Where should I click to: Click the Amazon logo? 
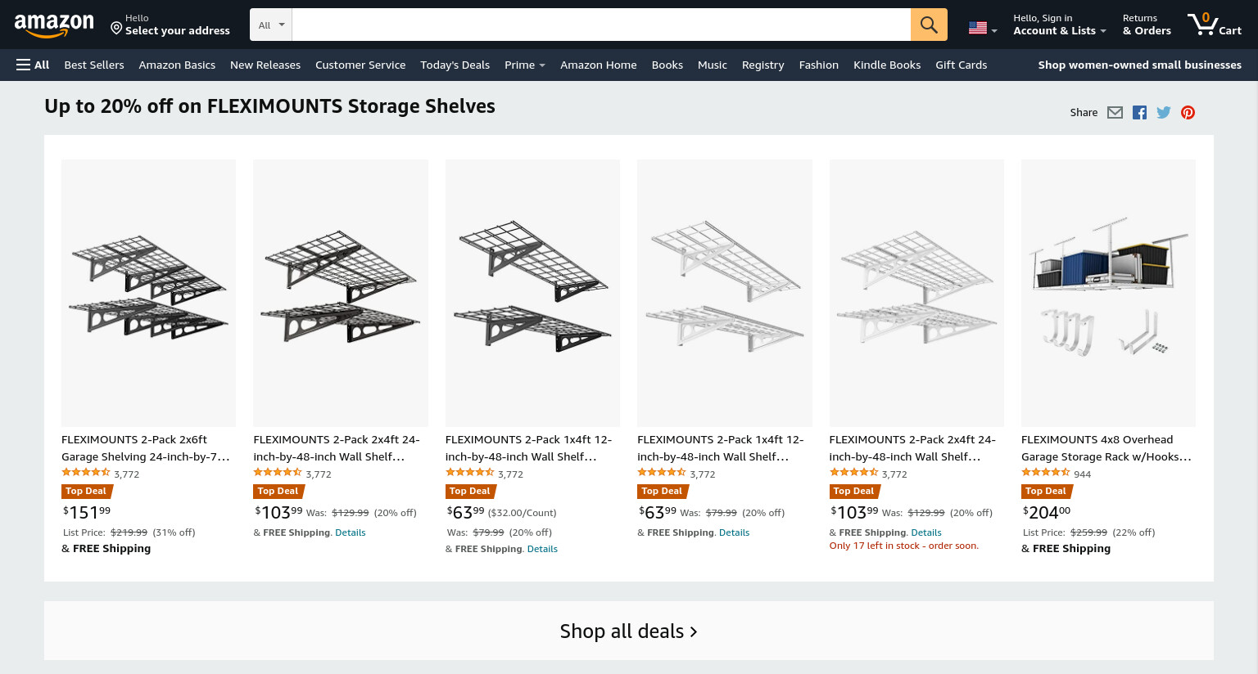(x=54, y=25)
